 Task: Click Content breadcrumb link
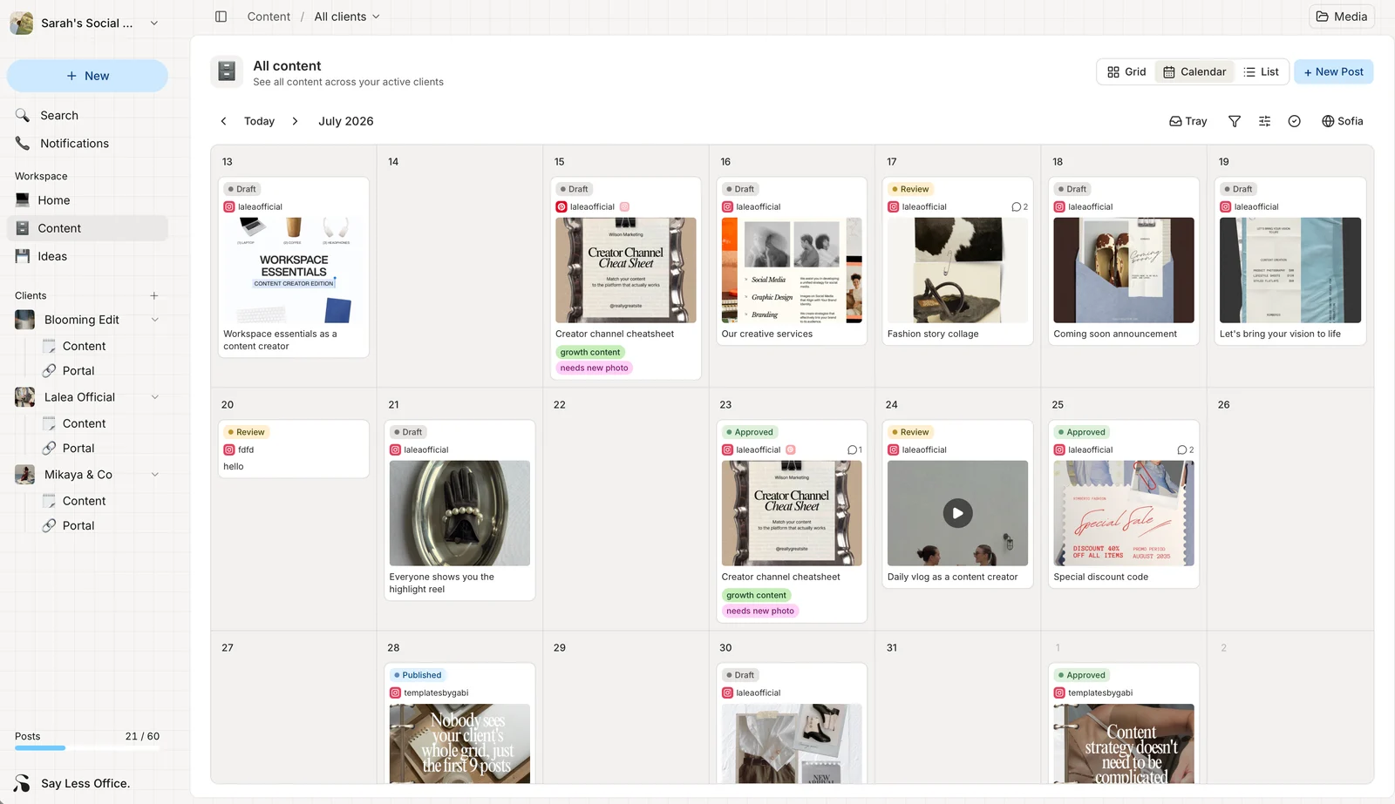[x=269, y=17]
